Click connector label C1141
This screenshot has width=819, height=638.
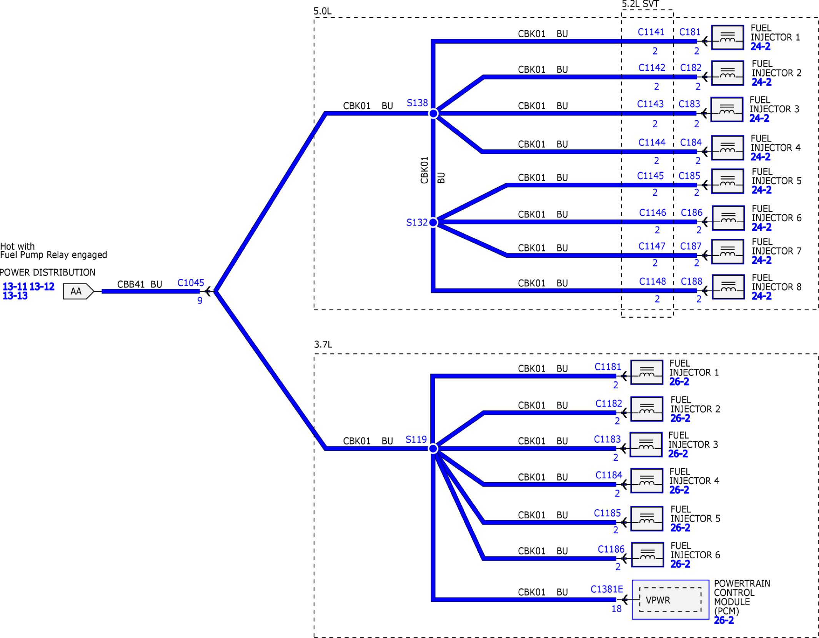click(x=651, y=32)
